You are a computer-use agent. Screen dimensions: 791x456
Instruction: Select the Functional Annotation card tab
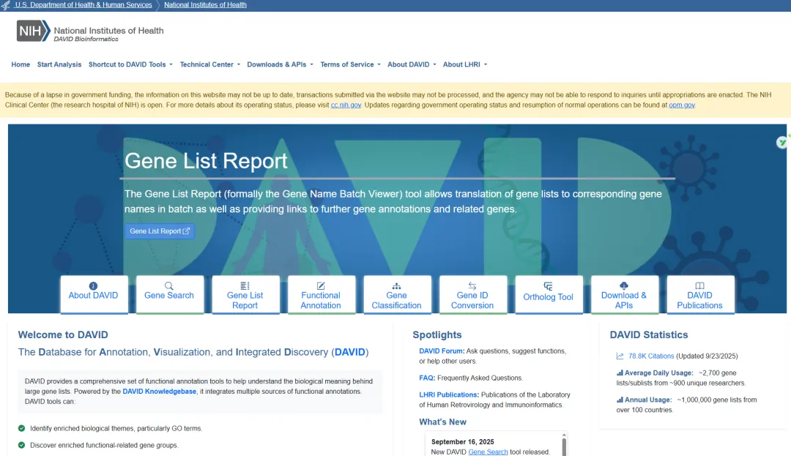(322, 294)
